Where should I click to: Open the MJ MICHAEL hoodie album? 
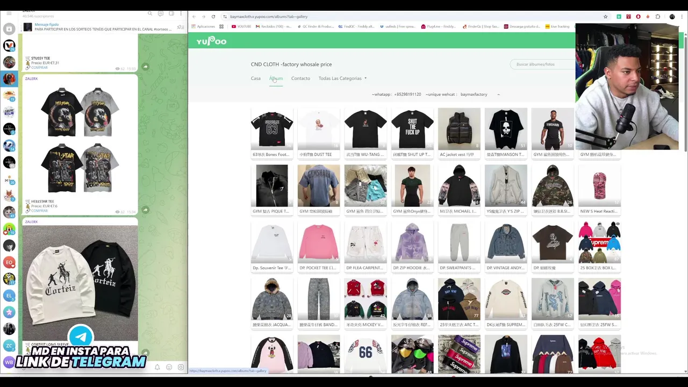point(459,190)
